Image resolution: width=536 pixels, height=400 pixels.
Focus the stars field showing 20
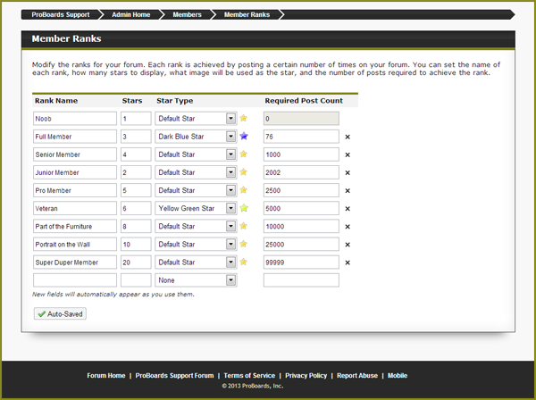(x=136, y=262)
